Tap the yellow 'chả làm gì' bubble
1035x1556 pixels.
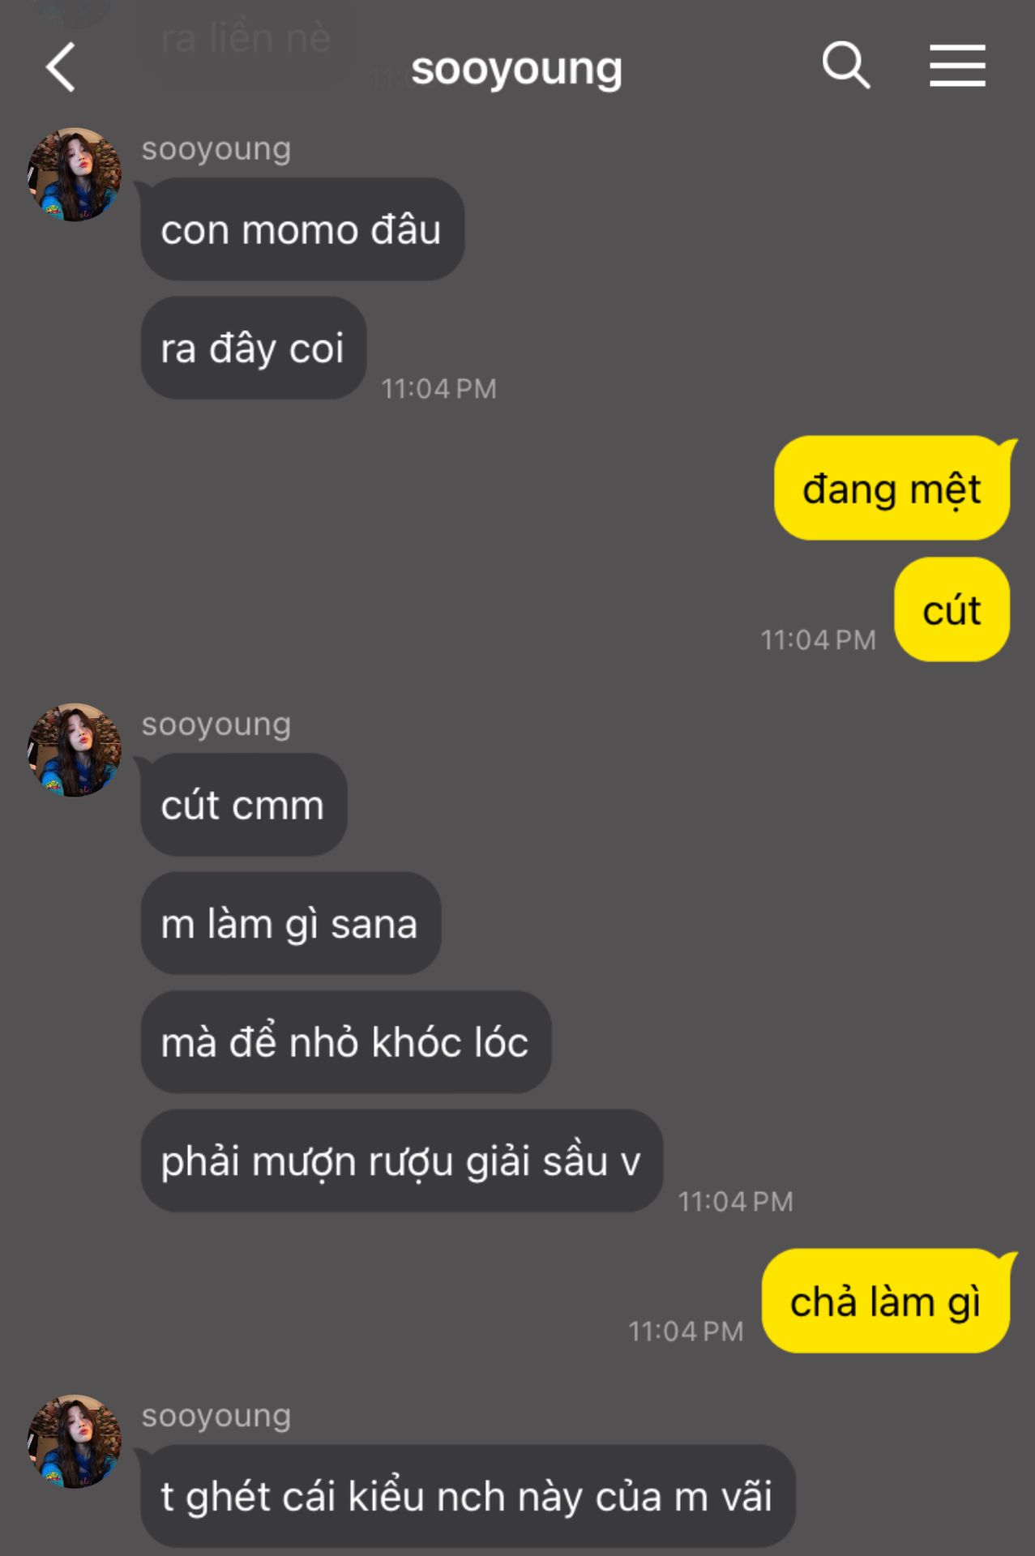point(886,1301)
